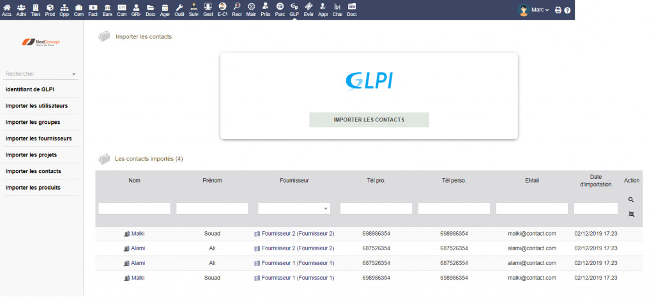Screen dimensions: 654x302
Task: Focus the EMail filter field
Action: (532, 209)
